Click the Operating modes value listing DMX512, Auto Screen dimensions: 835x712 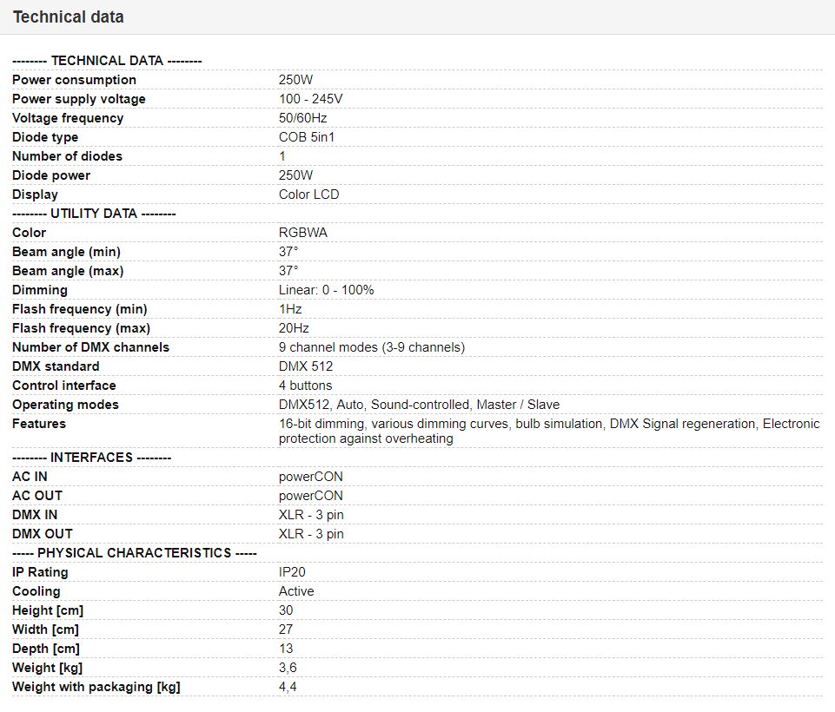419,405
